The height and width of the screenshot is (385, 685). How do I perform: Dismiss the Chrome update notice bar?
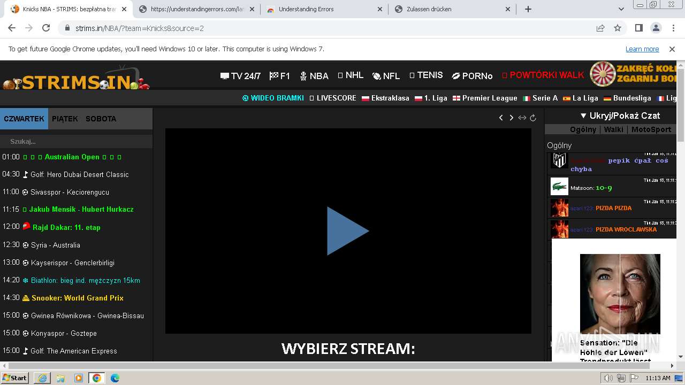pyautogui.click(x=672, y=49)
